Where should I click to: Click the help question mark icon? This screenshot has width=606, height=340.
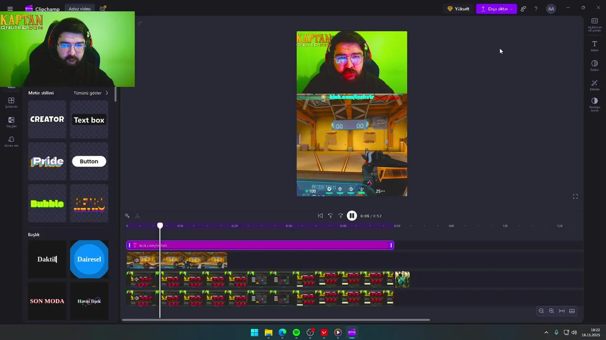pyautogui.click(x=536, y=8)
